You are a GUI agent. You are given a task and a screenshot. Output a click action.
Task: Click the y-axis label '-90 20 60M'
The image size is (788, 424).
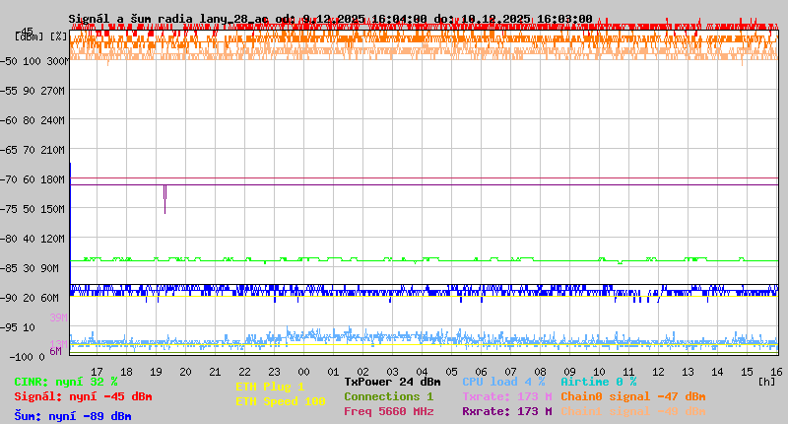30,298
